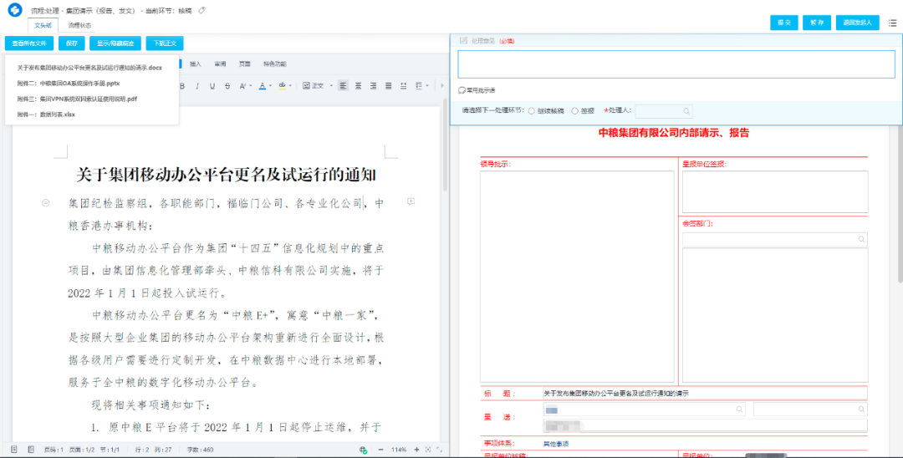Switch to the 流程状态 tab
This screenshot has width=903, height=458.
click(x=79, y=25)
